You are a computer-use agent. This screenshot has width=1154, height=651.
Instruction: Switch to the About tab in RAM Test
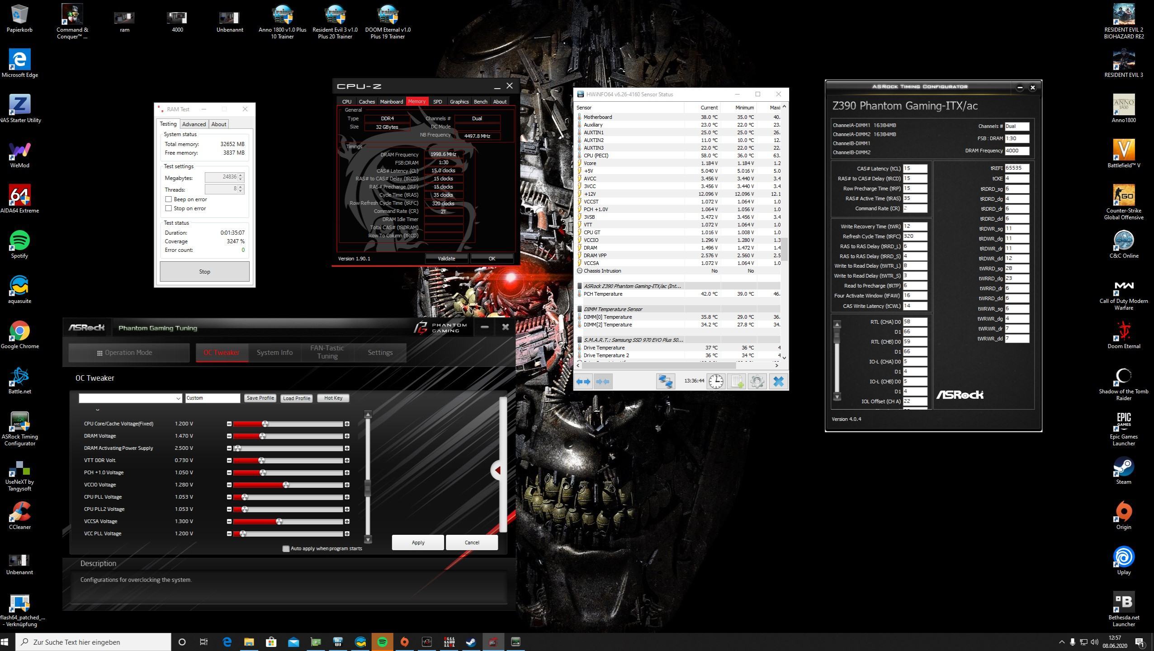[219, 124]
